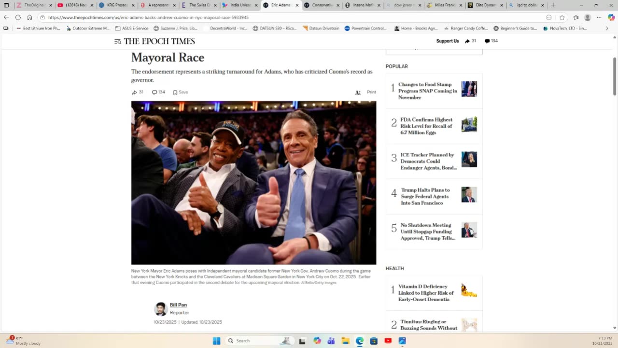Expand the bookmarks bar overflow chevron
Screen dimensions: 618x348
(607, 29)
